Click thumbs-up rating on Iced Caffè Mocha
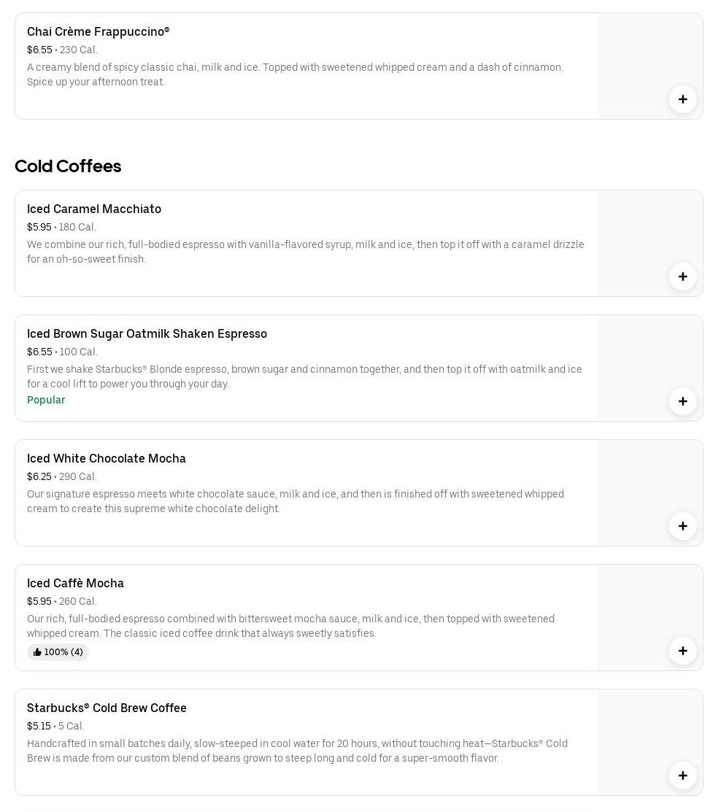 pyautogui.click(x=58, y=652)
